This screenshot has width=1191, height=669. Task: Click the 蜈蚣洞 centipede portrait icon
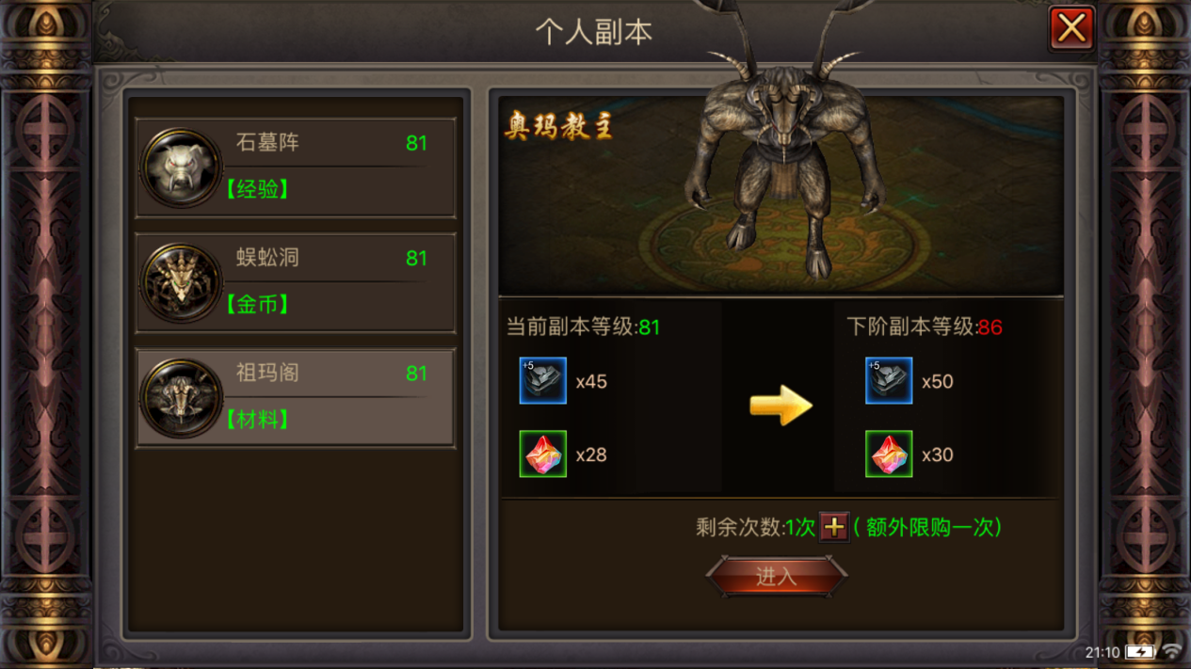[x=181, y=283]
